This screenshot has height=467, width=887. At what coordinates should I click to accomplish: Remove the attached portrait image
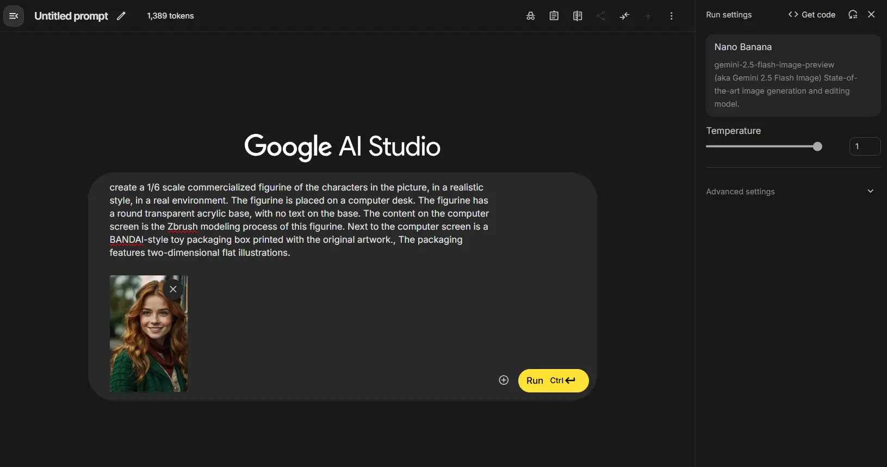173,289
